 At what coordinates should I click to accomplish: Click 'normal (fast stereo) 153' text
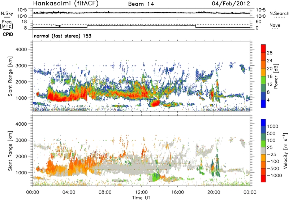click(62, 36)
